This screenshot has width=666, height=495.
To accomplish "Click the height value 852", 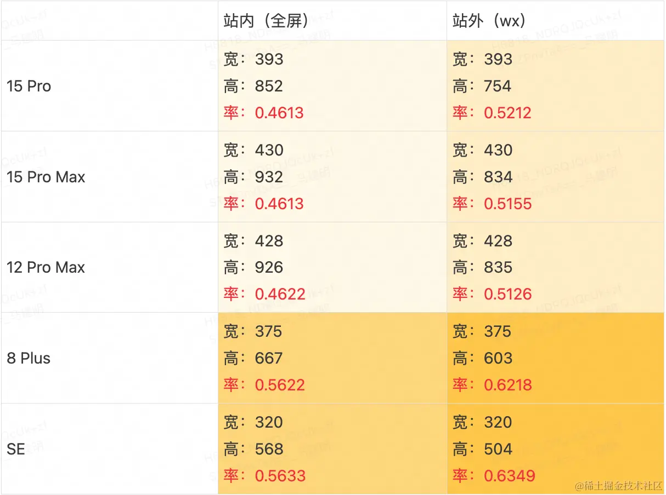I will [269, 86].
